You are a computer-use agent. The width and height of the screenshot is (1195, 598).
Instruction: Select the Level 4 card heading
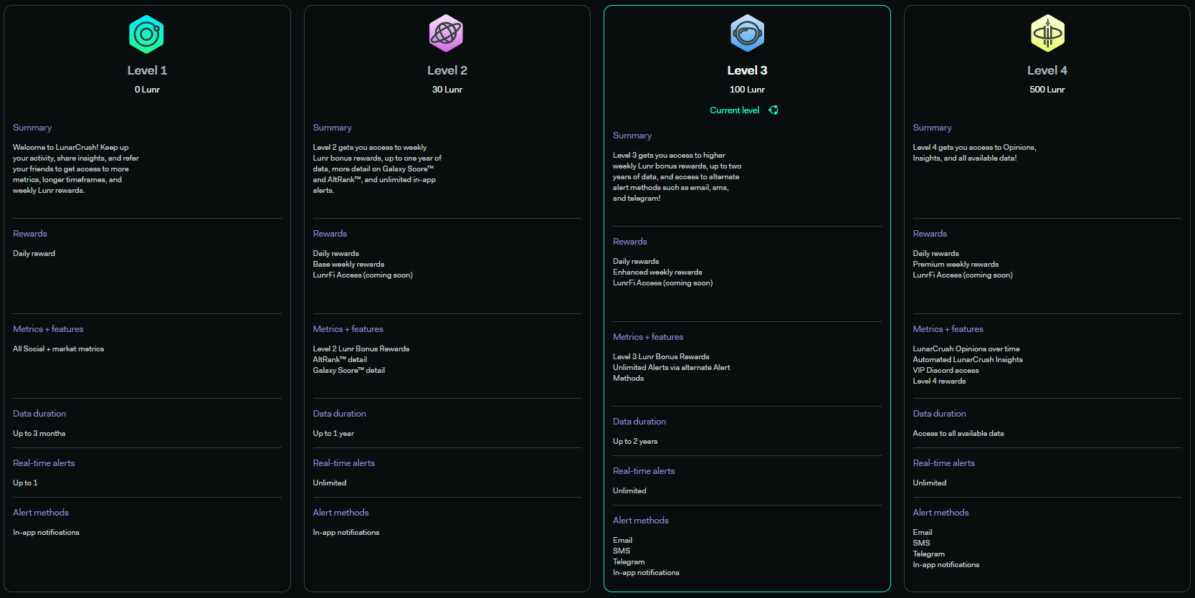(1047, 70)
